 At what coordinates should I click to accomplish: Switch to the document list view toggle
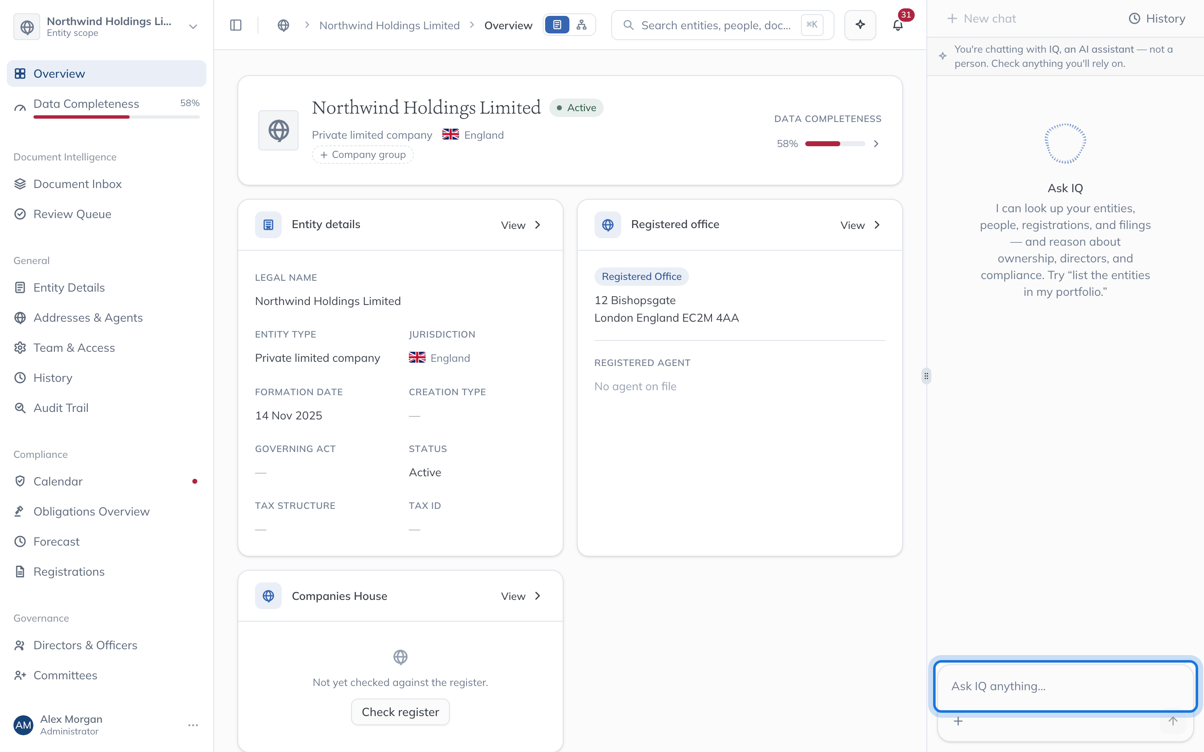point(557,25)
